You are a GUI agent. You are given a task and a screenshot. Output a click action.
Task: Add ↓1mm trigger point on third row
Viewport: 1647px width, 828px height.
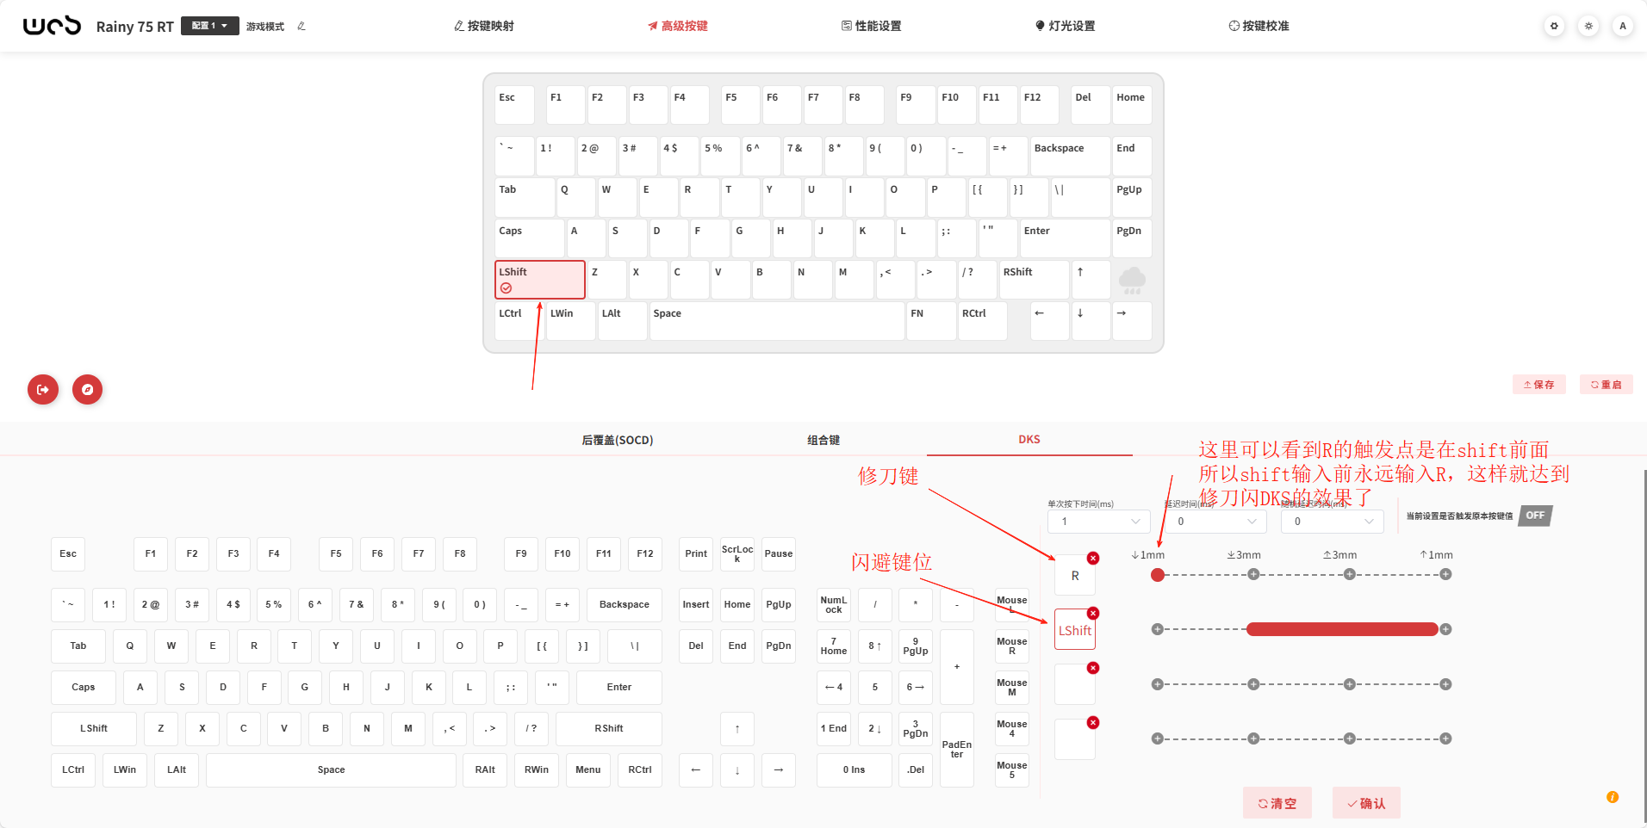tap(1158, 684)
